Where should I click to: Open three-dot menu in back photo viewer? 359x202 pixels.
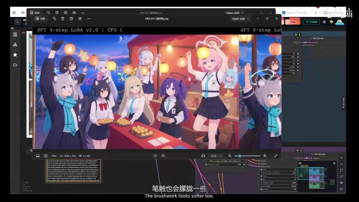tap(83, 13)
